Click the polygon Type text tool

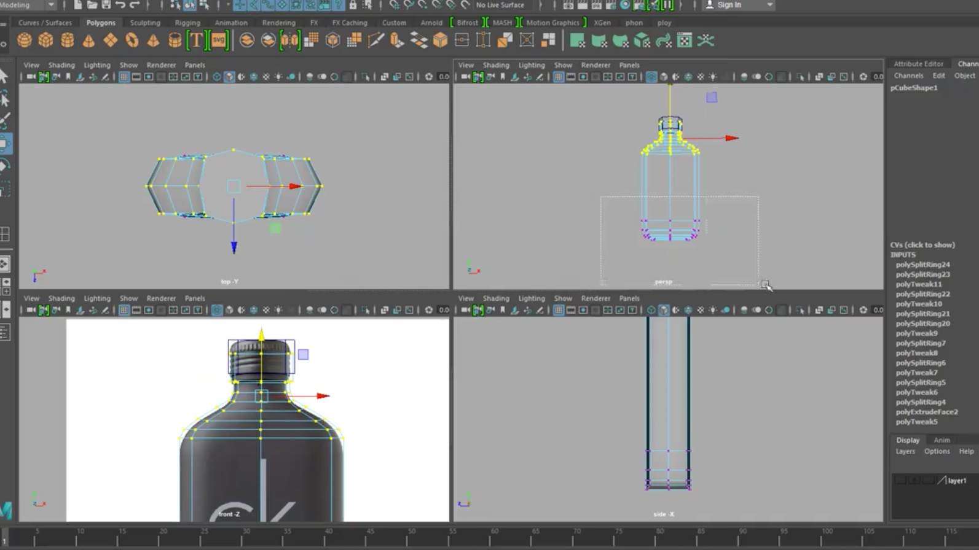[196, 41]
